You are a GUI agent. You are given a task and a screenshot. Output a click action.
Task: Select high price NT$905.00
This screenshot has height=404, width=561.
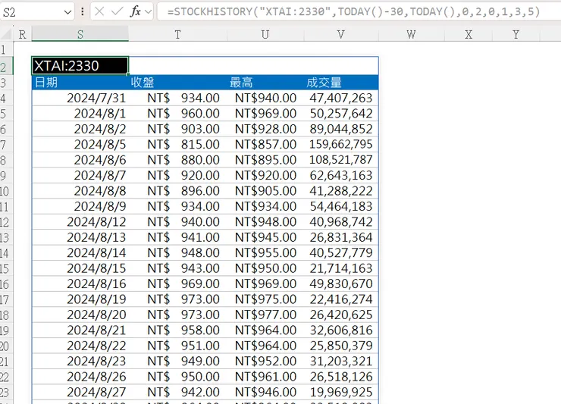tap(265, 191)
